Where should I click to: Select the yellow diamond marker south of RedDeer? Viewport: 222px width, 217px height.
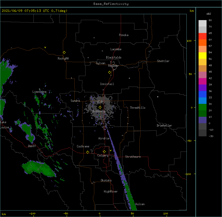[110, 72]
